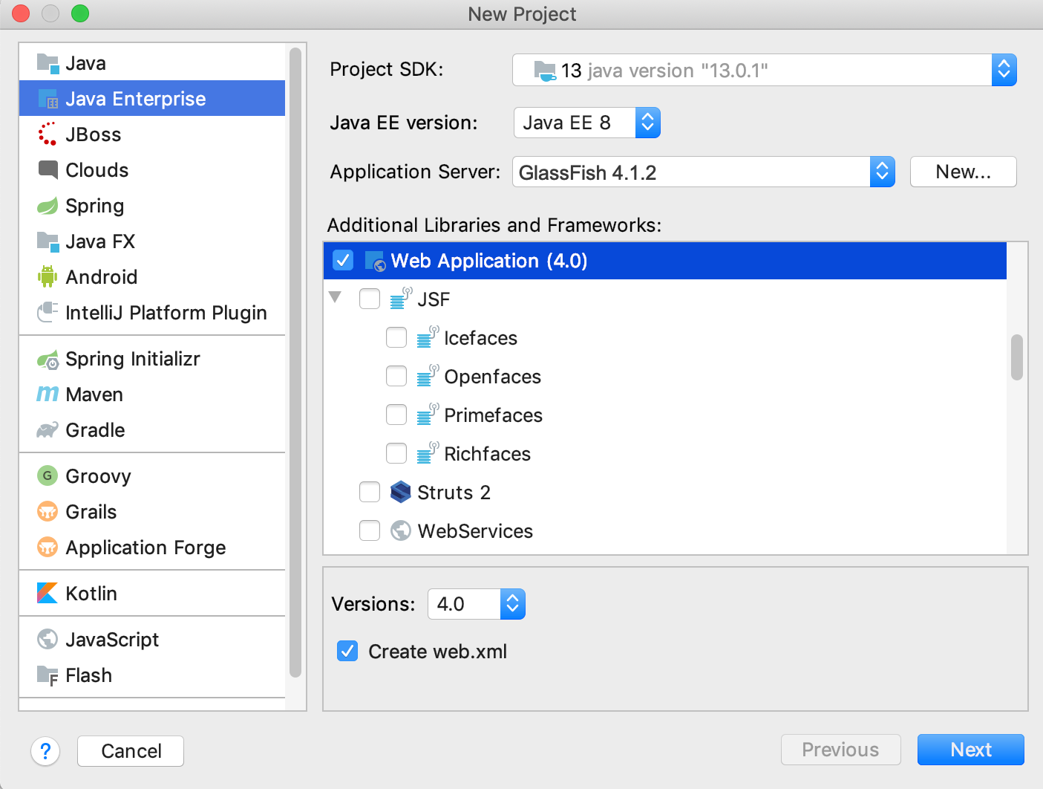1043x789 pixels.
Task: Open the Application Server GlassFish dropdown
Action: click(x=703, y=172)
